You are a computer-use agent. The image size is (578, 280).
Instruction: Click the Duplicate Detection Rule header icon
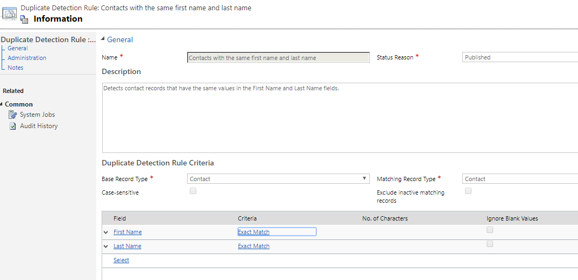tap(9, 14)
